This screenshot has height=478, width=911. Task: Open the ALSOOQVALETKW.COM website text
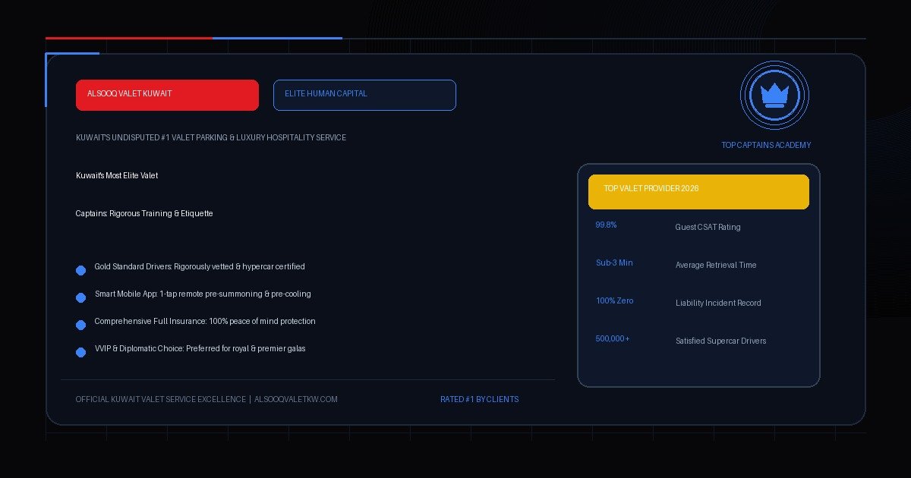point(296,399)
